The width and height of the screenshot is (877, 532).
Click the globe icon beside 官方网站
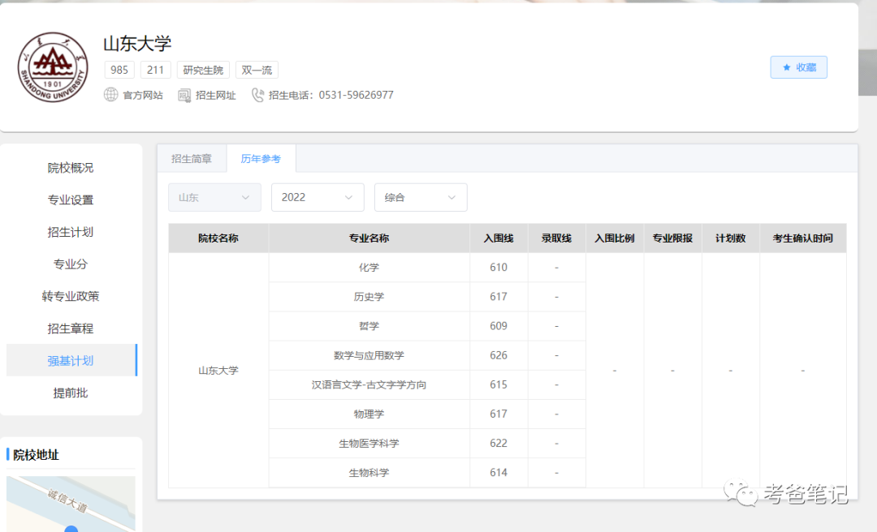tap(110, 95)
